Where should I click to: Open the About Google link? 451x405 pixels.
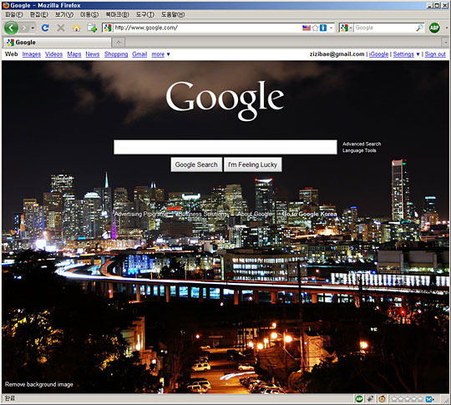255,214
